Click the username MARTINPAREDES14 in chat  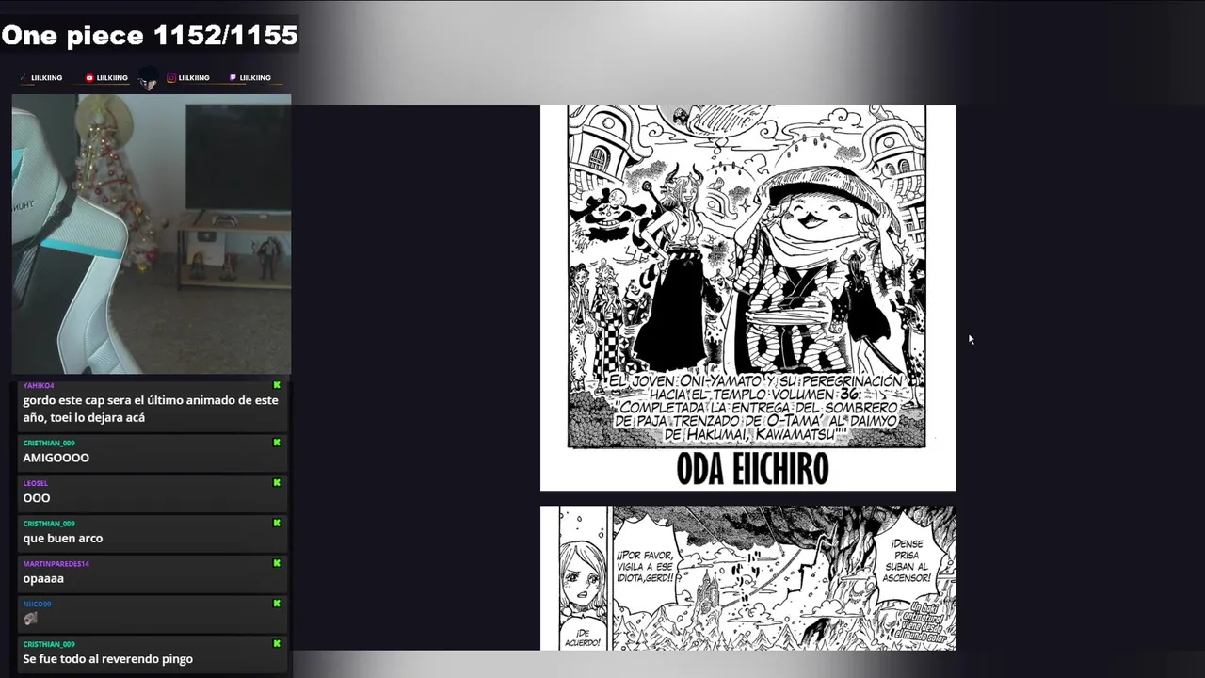tap(56, 564)
